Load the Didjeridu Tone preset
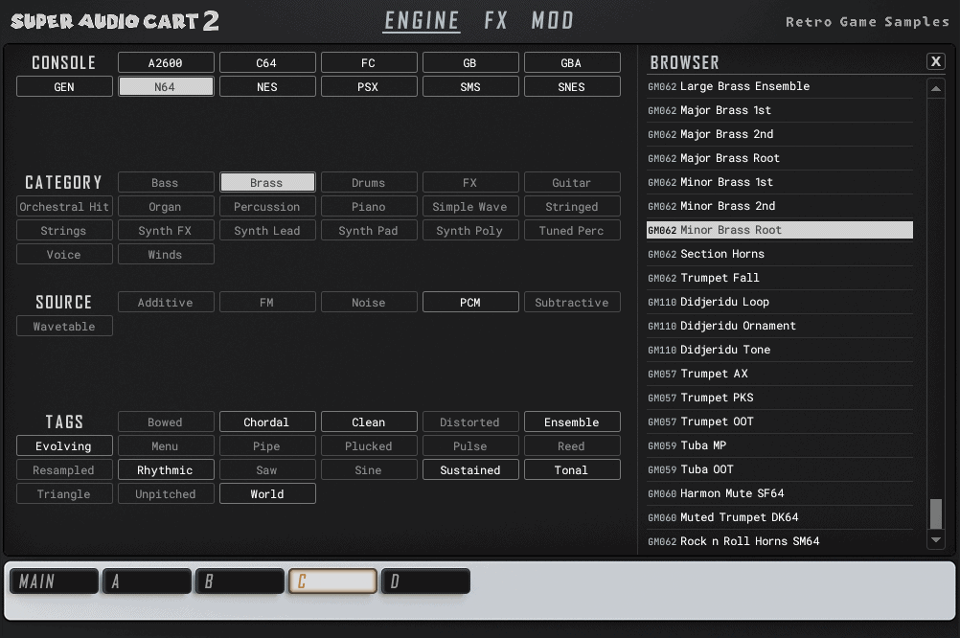The image size is (960, 638). pyautogui.click(x=779, y=350)
